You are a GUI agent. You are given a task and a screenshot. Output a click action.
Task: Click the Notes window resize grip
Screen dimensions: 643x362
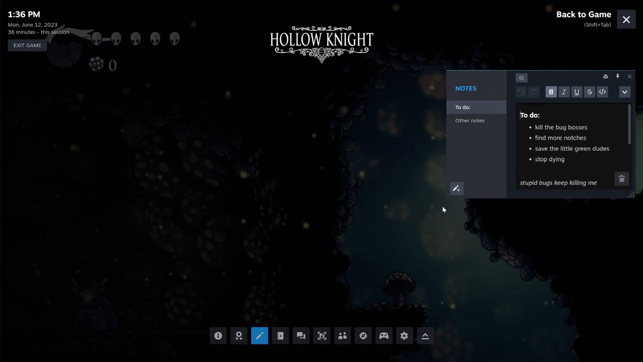(x=631, y=194)
